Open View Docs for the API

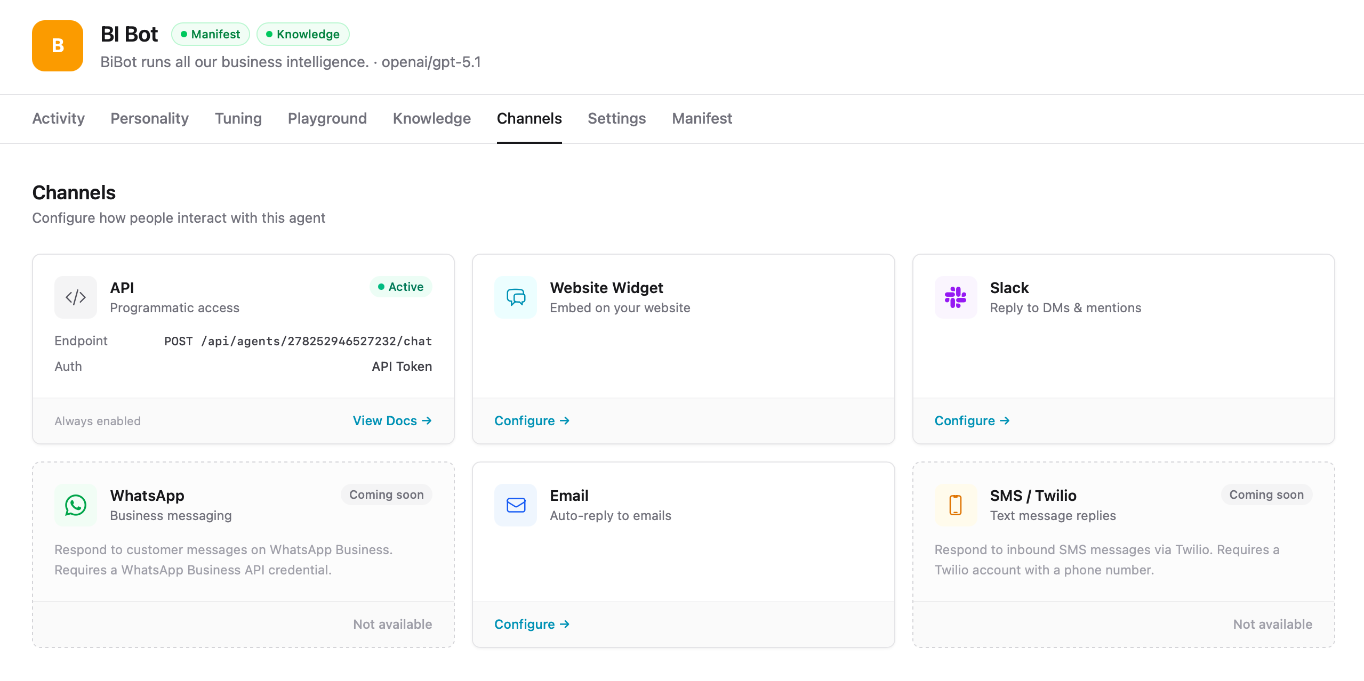tap(392, 420)
